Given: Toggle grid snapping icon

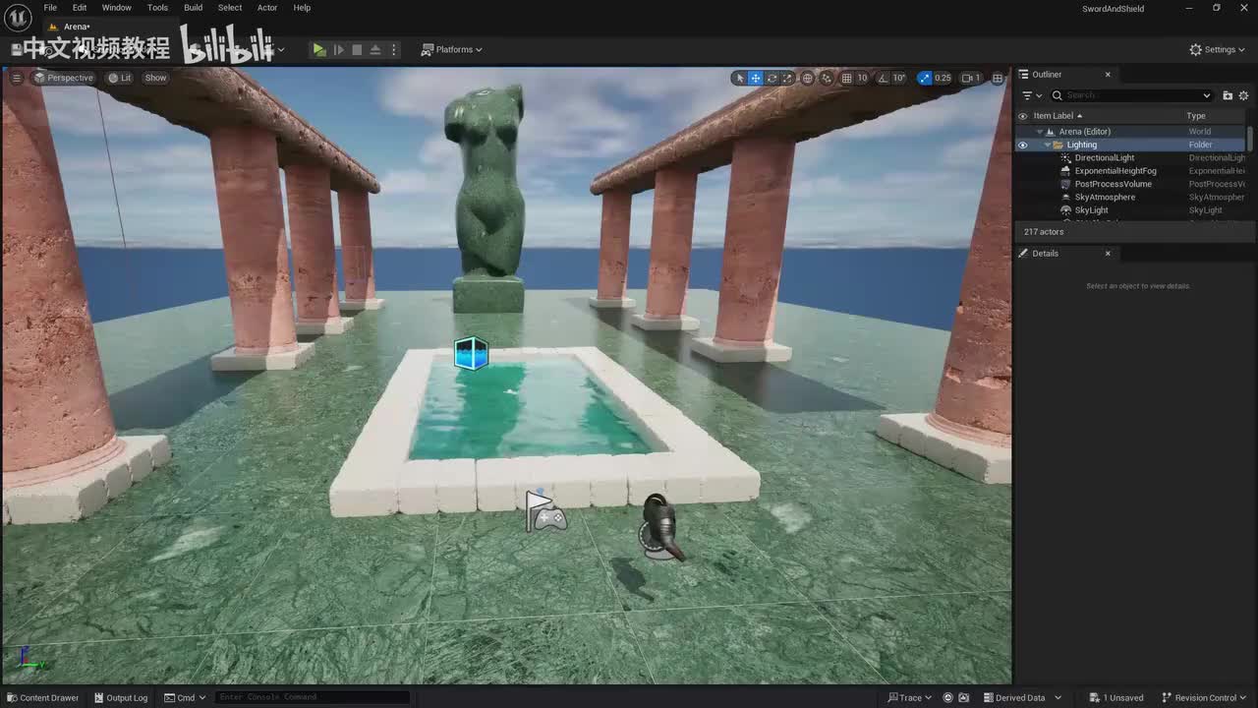Looking at the screenshot, I should point(846,78).
